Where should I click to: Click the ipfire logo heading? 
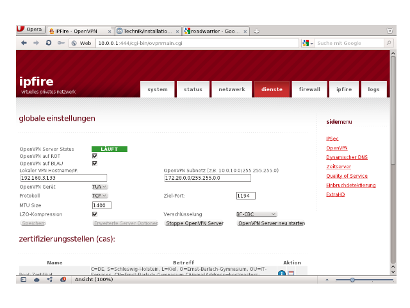point(36,81)
